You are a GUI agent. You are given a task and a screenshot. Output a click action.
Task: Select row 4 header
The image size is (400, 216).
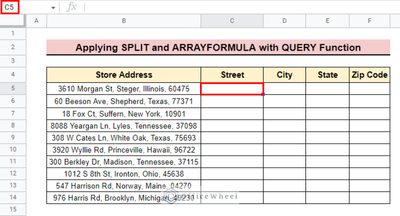pyautogui.click(x=13, y=75)
